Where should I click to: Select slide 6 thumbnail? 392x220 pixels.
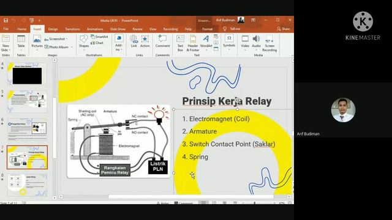click(x=27, y=130)
